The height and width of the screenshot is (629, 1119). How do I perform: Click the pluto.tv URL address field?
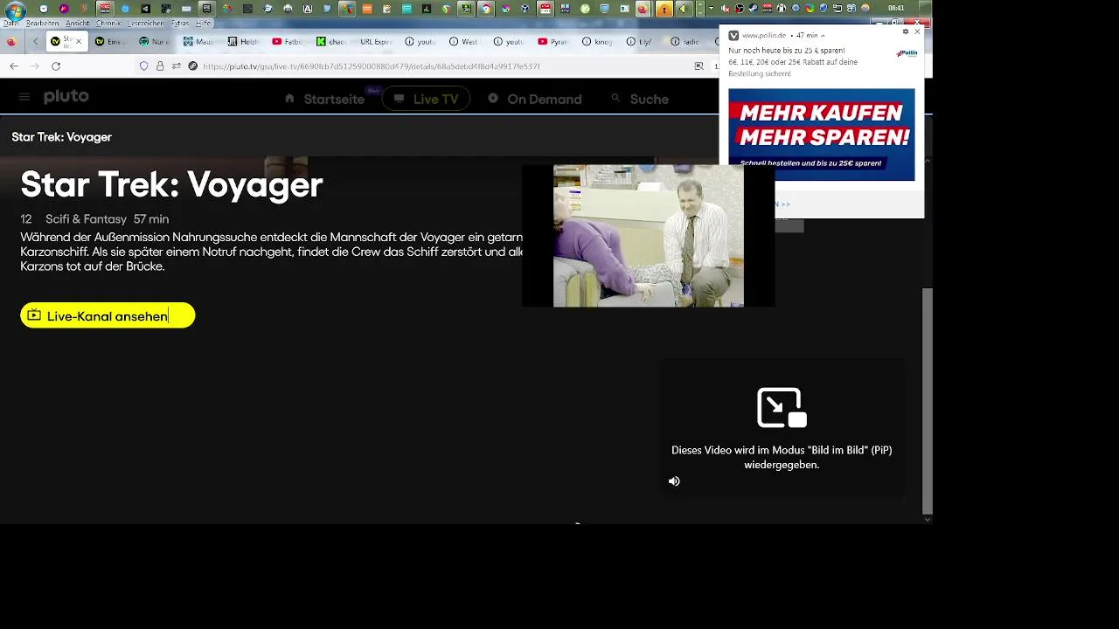click(x=372, y=66)
